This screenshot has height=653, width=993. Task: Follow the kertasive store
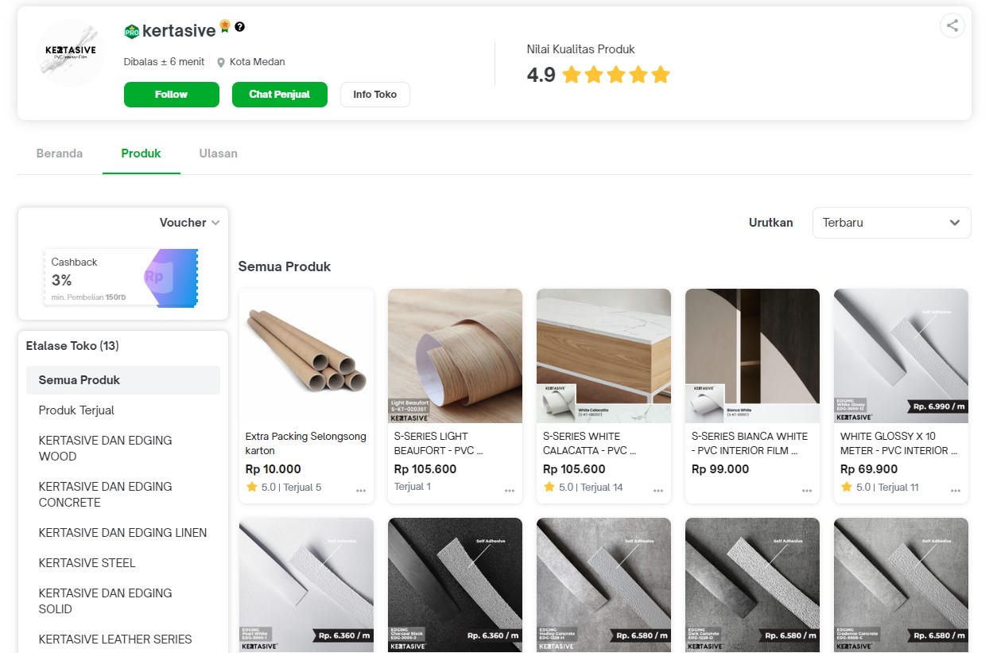pos(172,94)
